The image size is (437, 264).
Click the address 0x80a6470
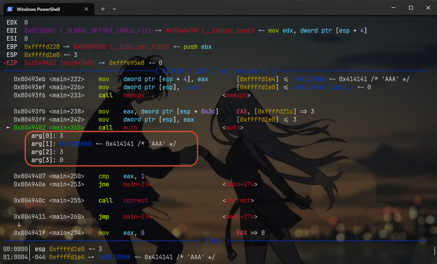182,31
